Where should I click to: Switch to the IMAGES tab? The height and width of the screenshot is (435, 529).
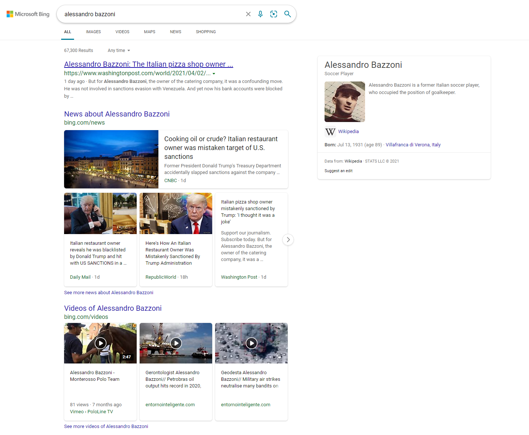(x=93, y=32)
